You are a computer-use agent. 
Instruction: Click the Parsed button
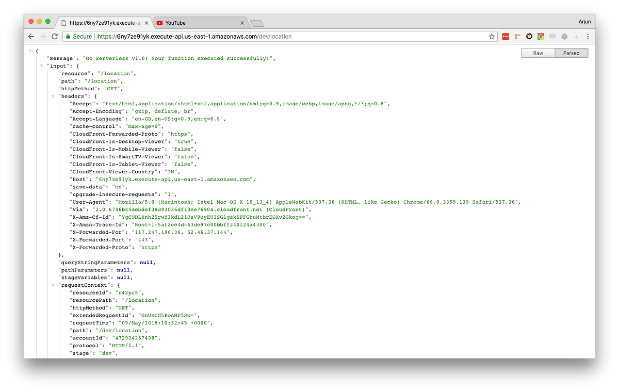coord(571,53)
